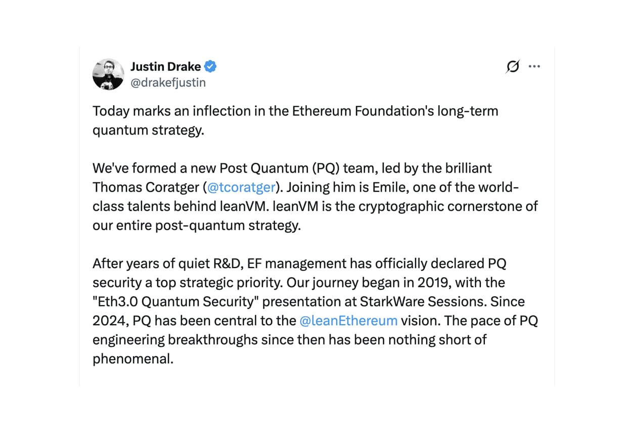Image resolution: width=632 pixels, height=433 pixels.
Task: Click the display name Justin Drake
Action: click(163, 66)
